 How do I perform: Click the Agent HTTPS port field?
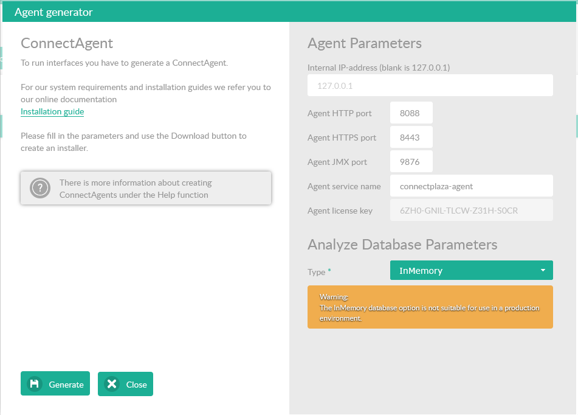tap(411, 138)
